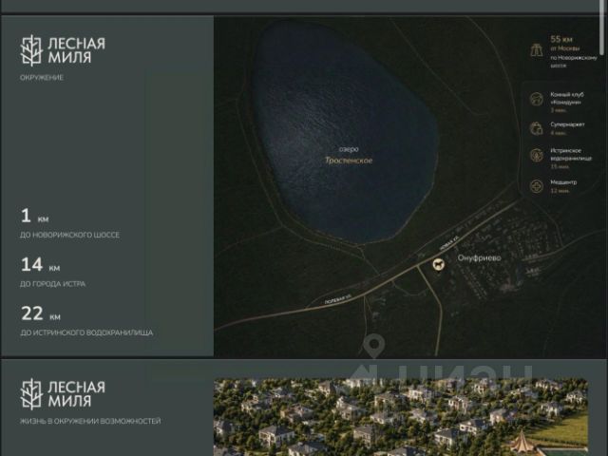Screen dimensions: 608x456
Task: Click 'ДО ГОРОДА ИСТРА' caption
Action: pyautogui.click(x=53, y=284)
